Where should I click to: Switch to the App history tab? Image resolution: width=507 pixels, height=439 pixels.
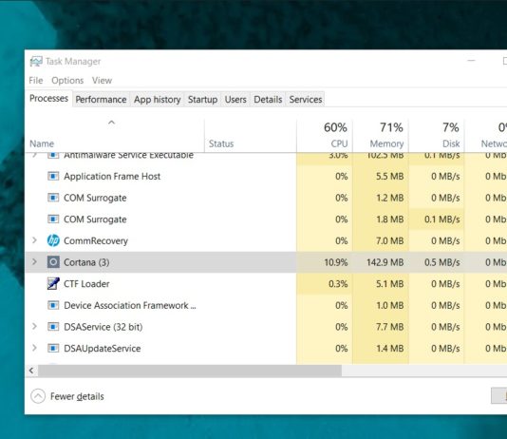pos(158,100)
